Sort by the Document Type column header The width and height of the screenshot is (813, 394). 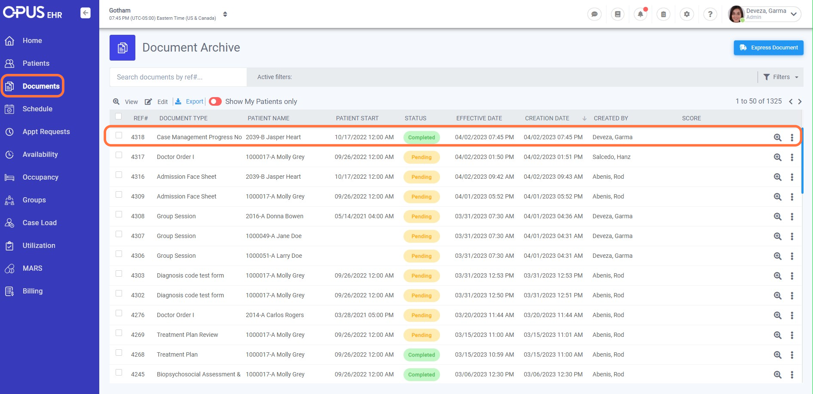pos(183,118)
